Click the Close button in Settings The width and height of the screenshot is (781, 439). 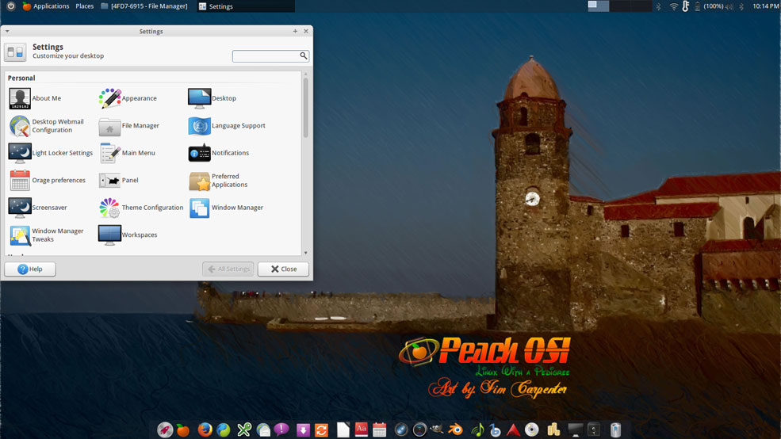(283, 269)
